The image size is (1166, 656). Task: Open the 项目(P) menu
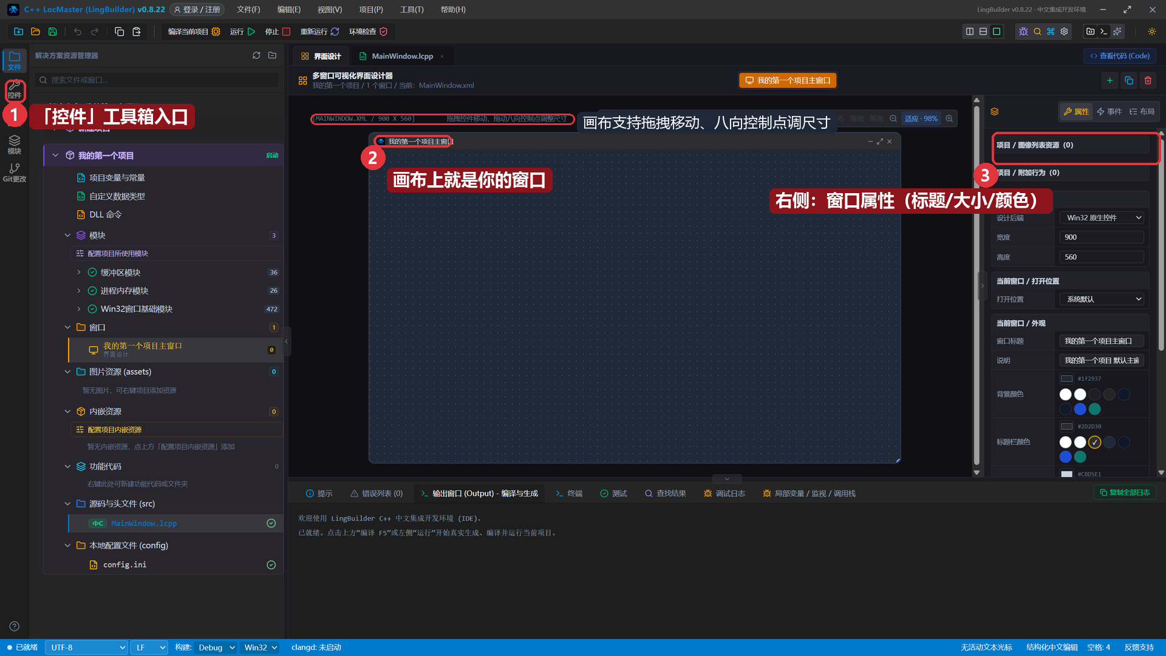tap(370, 10)
